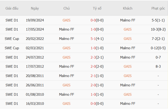Click the "Giải đấu" column header
Viewport: 168px width, 109px height.
pos(12,8)
